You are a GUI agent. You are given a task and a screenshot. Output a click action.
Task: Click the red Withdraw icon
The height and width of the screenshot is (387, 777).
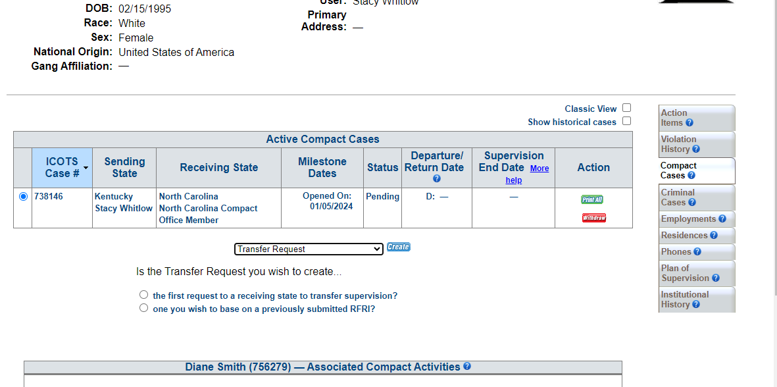pos(593,218)
